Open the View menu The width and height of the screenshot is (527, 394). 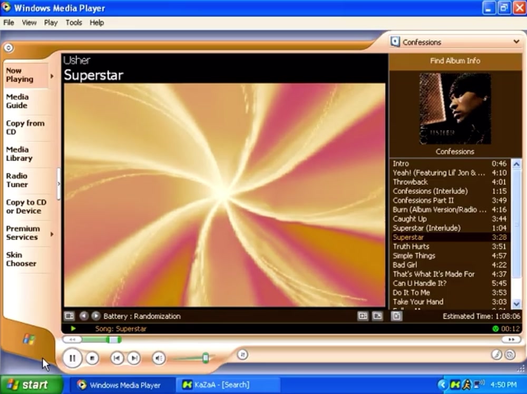point(29,23)
